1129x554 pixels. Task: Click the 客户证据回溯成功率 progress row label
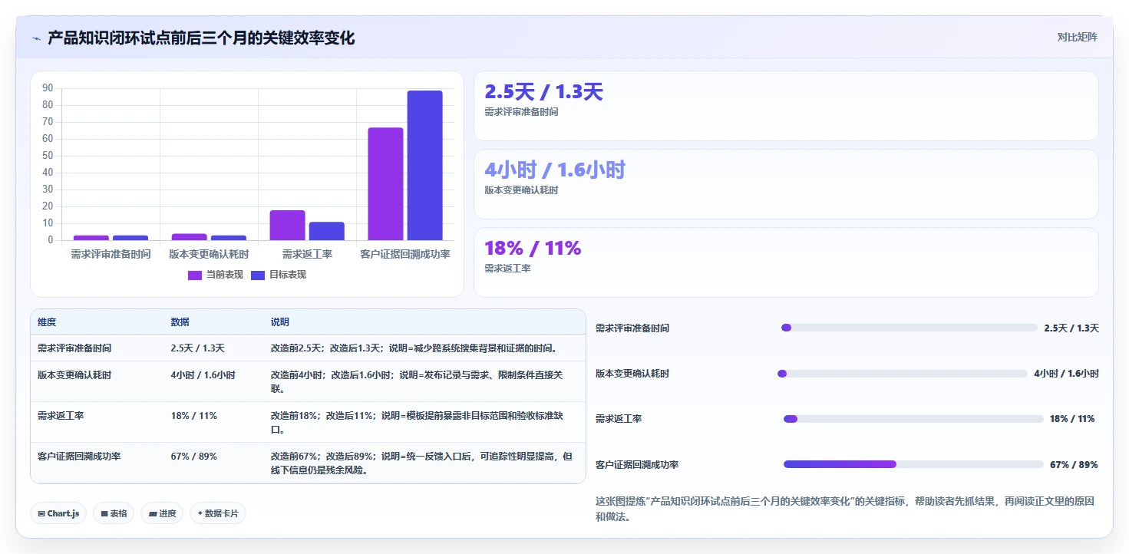coord(637,465)
